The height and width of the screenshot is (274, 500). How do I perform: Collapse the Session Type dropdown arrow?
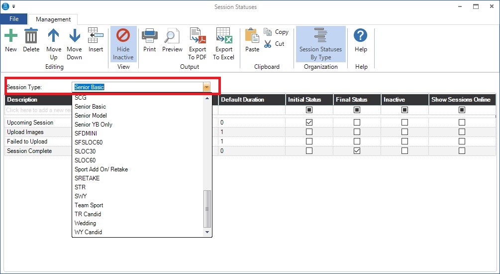[x=206, y=87]
